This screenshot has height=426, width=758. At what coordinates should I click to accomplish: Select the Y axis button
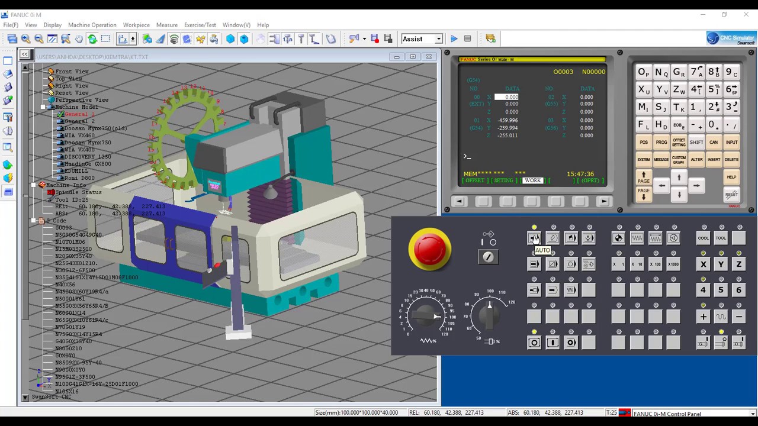point(721,264)
